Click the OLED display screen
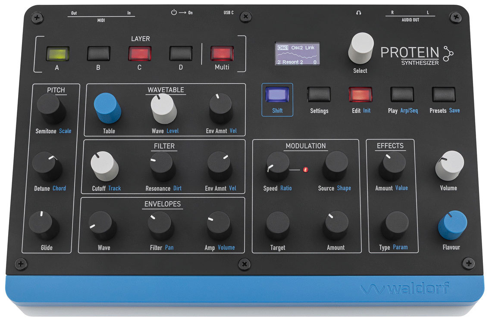The height and width of the screenshot is (321, 489). pos(297,54)
